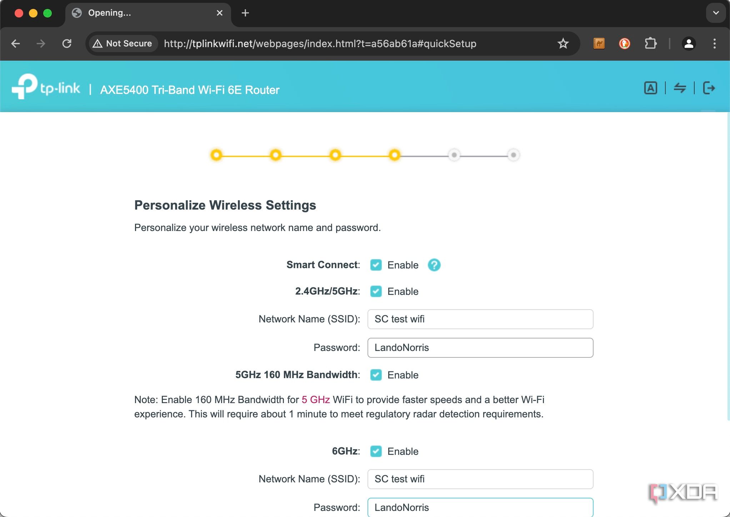This screenshot has width=730, height=517.
Task: Open a new browser tab
Action: point(245,13)
